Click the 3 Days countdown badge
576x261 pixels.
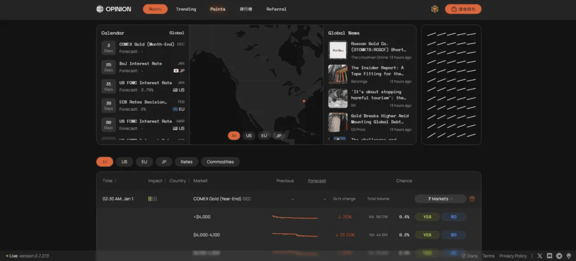click(x=109, y=48)
